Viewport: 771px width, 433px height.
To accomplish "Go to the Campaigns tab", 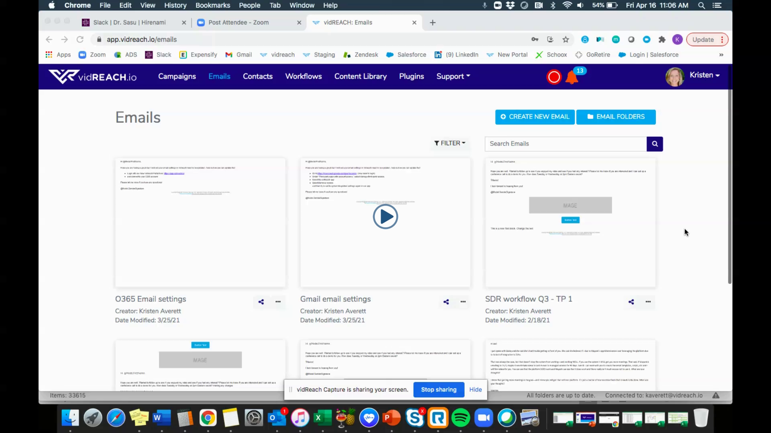I will [x=177, y=77].
